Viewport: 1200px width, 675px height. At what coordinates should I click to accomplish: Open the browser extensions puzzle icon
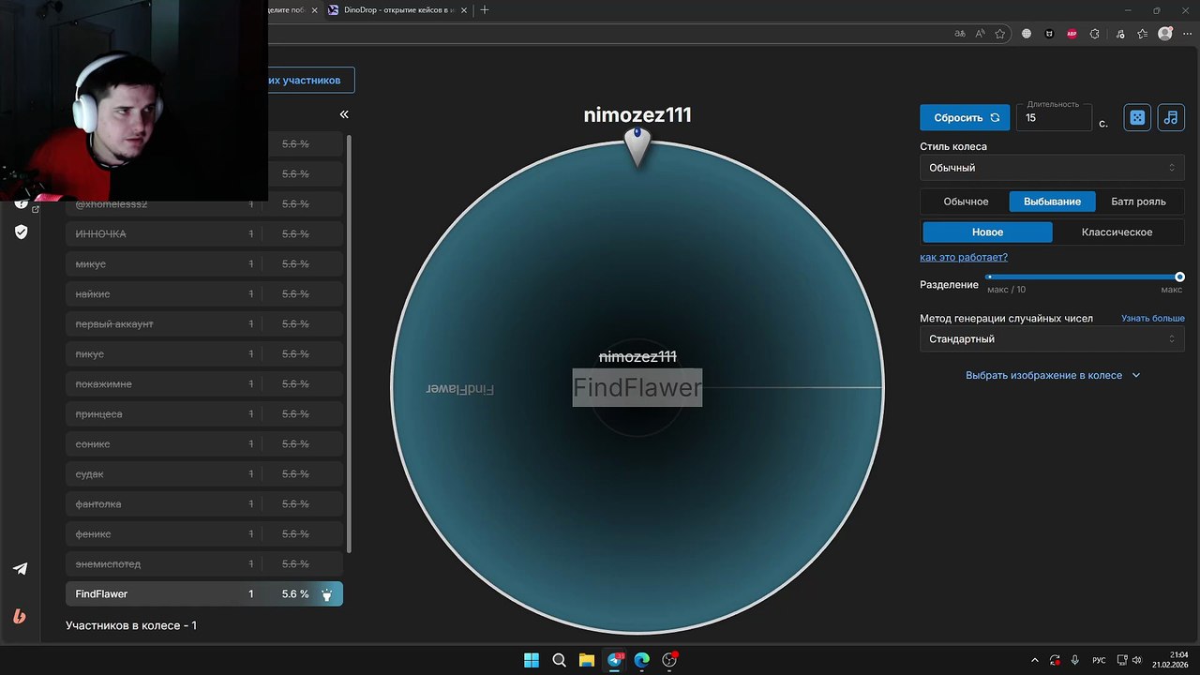tap(1096, 34)
